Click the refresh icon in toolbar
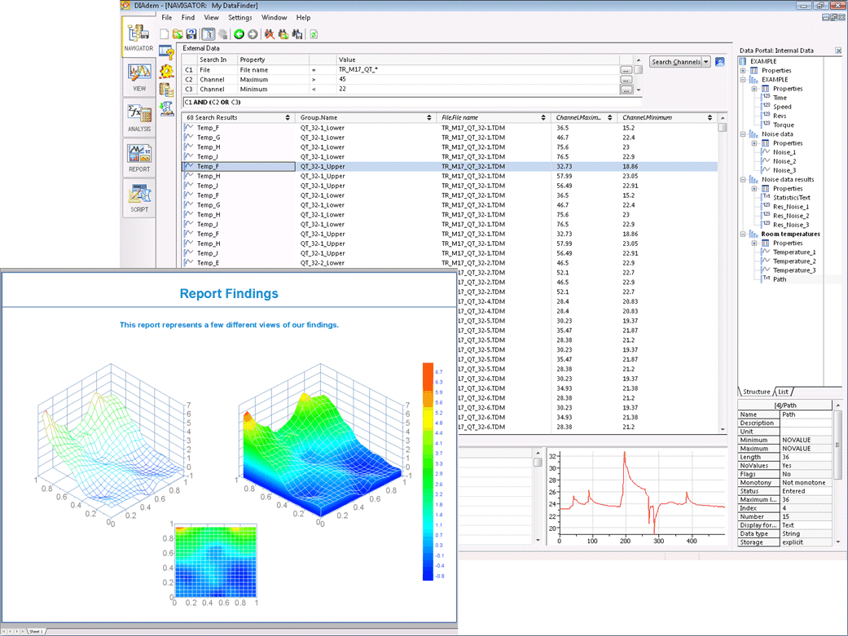The image size is (848, 636). click(x=314, y=34)
